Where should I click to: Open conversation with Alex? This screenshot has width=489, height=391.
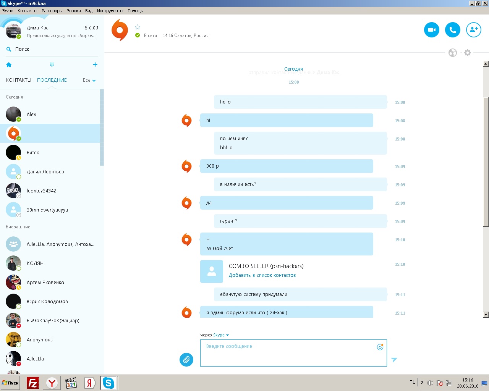[50, 114]
